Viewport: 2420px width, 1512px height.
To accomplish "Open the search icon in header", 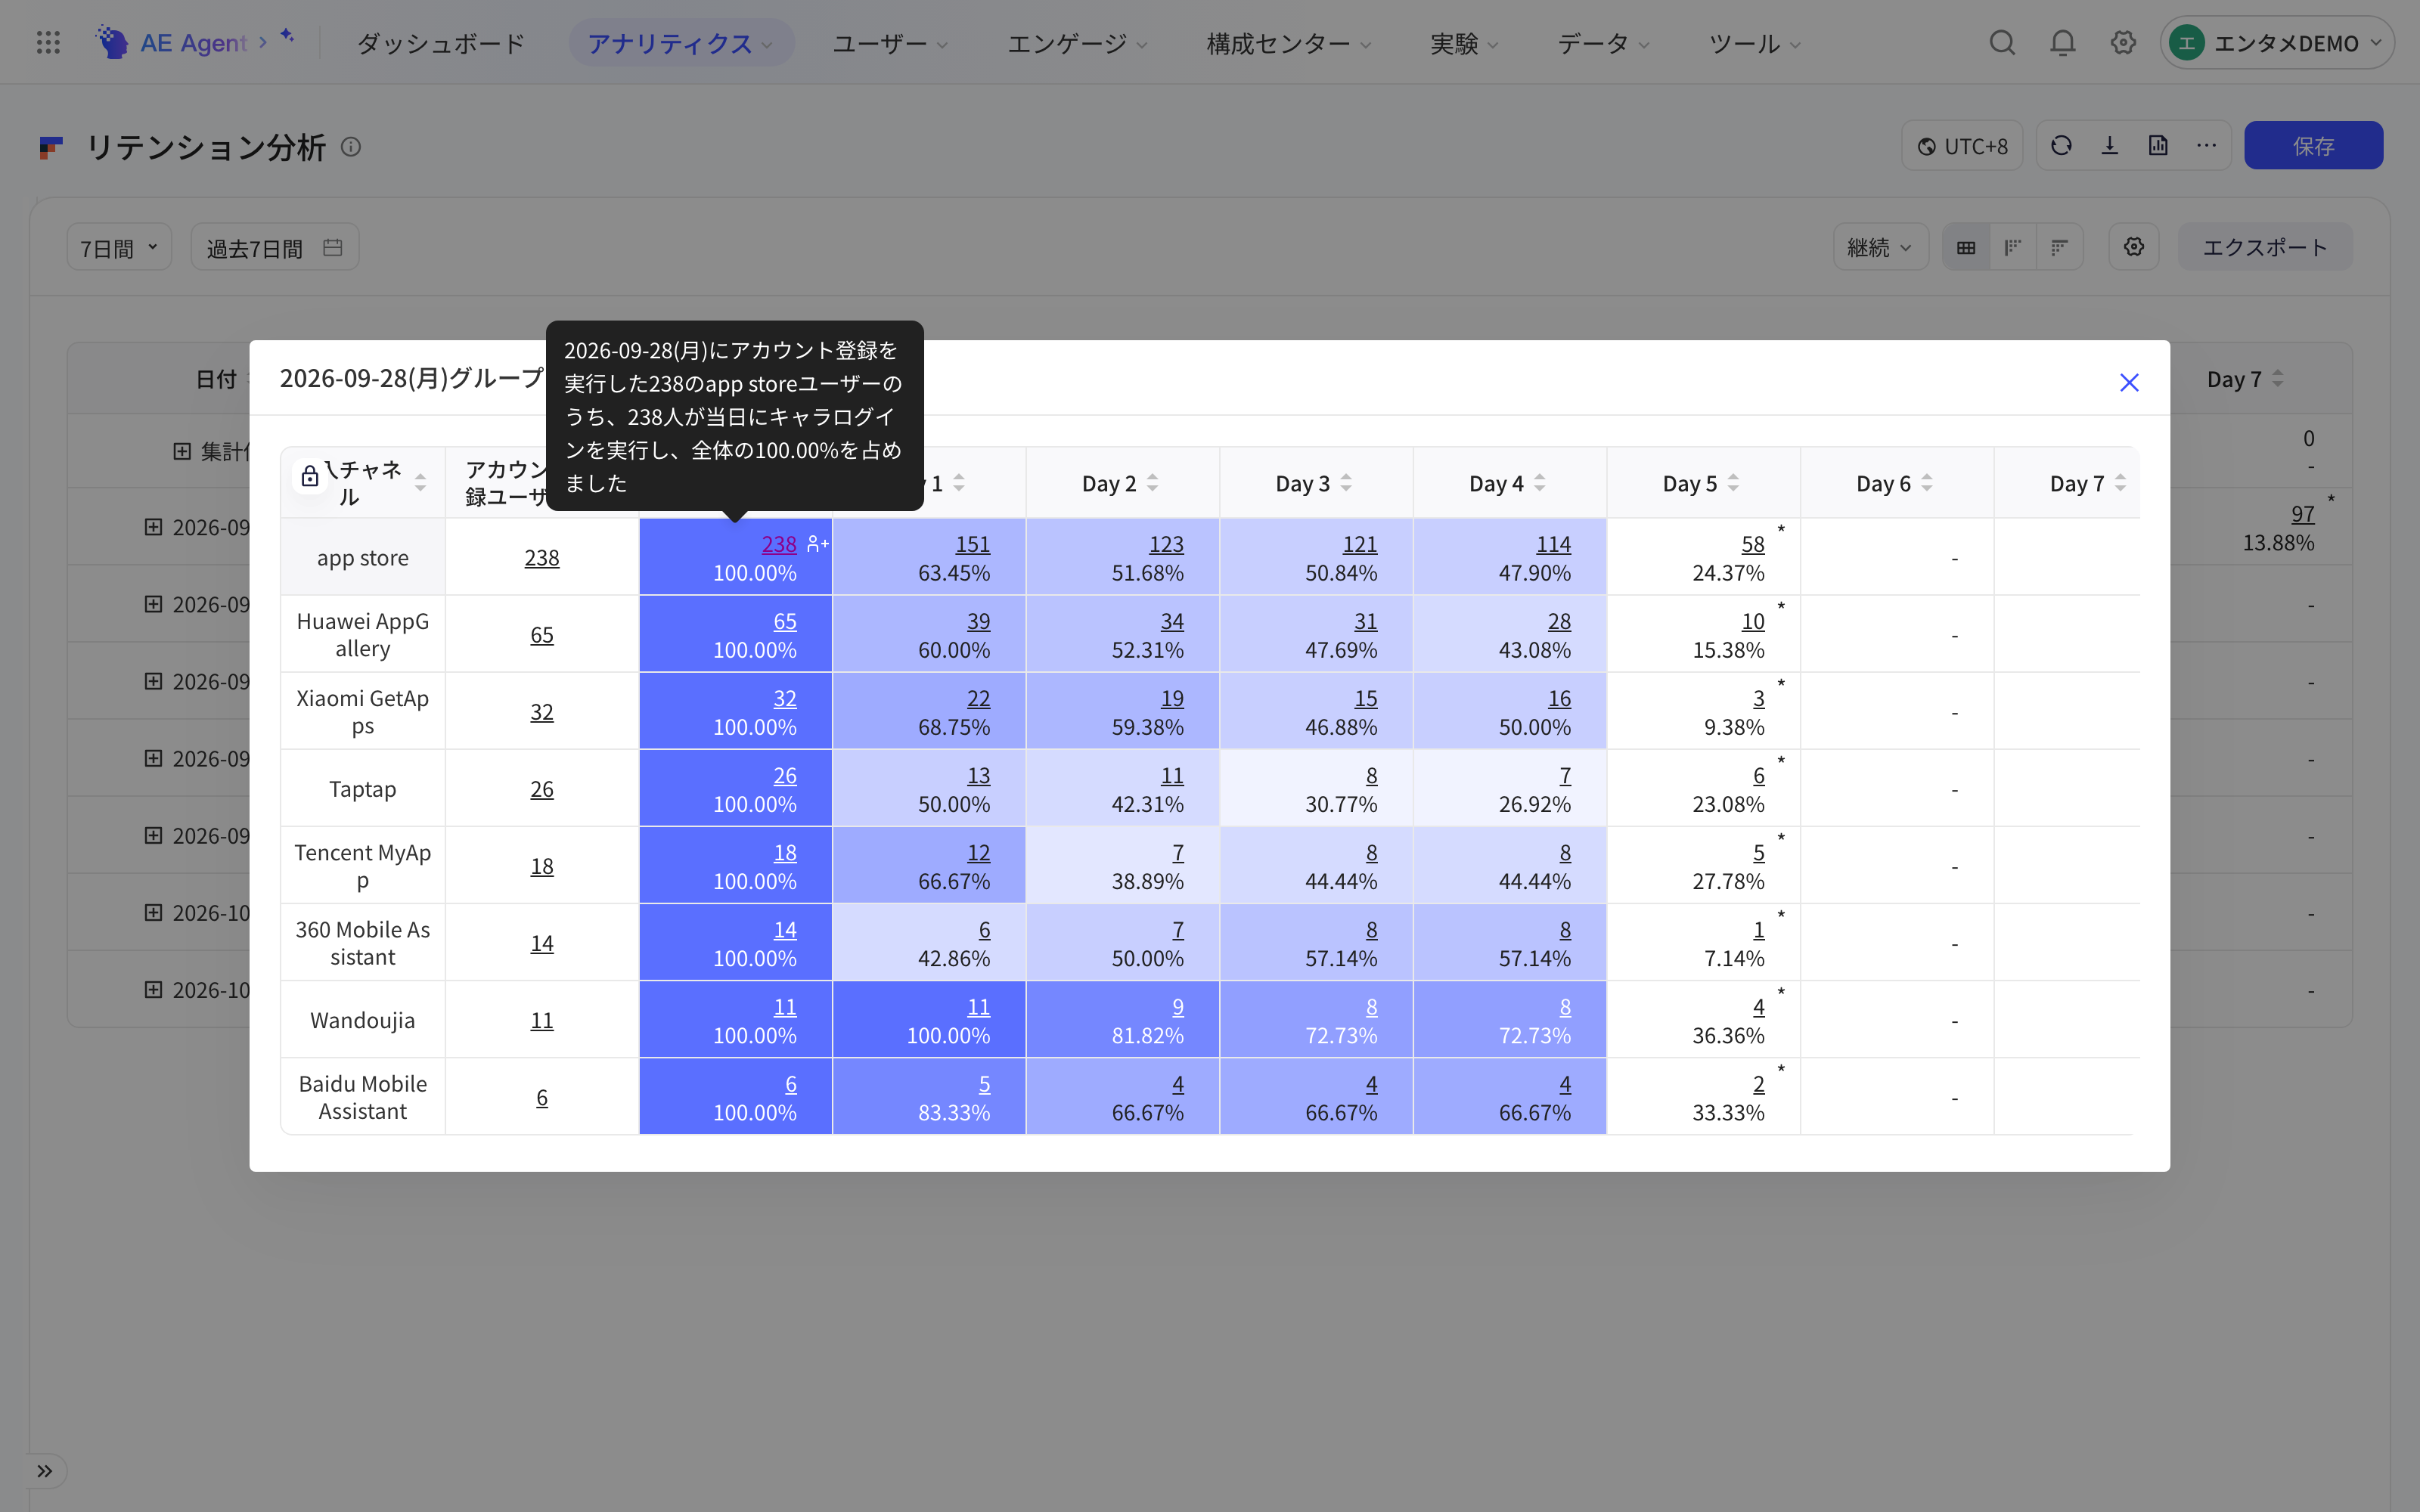I will (x=2002, y=42).
